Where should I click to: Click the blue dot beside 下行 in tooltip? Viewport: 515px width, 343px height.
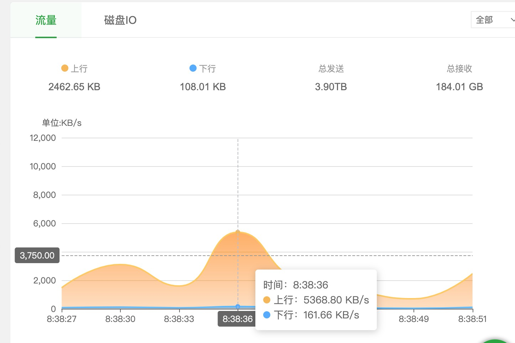pos(267,315)
